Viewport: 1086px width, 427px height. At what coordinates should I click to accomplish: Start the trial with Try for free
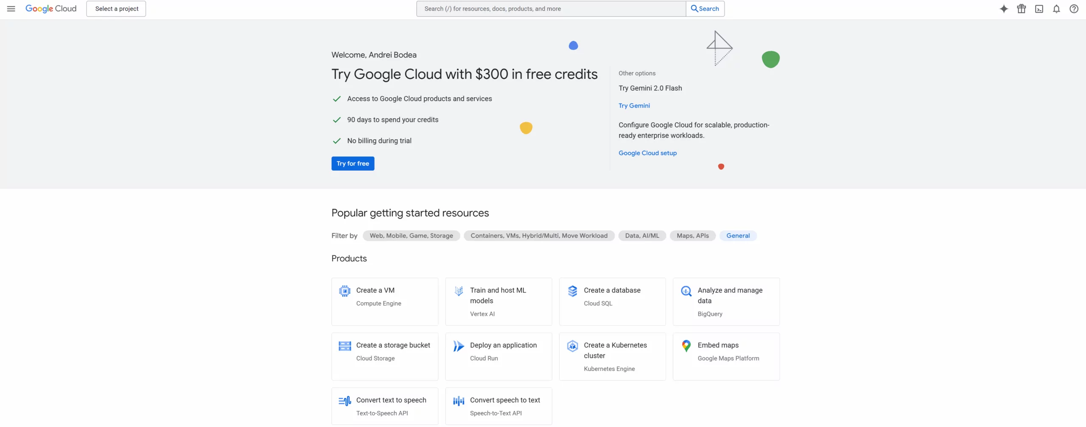click(353, 163)
